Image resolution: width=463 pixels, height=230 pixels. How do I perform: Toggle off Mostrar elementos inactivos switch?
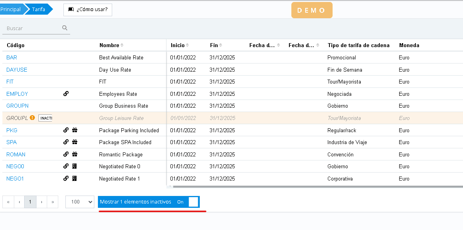click(193, 202)
